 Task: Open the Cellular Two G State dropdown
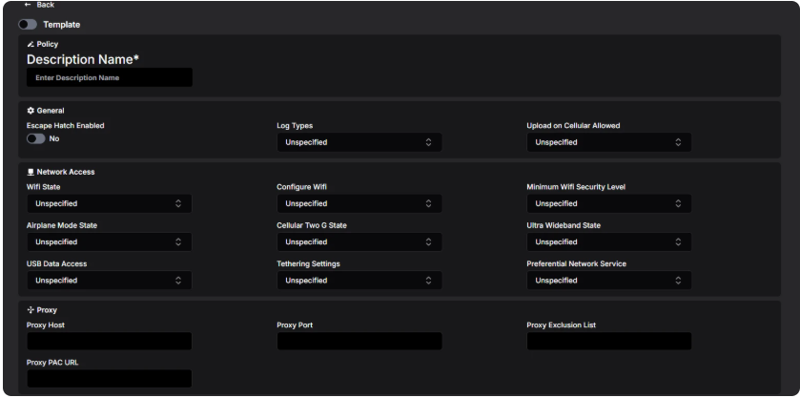point(359,242)
